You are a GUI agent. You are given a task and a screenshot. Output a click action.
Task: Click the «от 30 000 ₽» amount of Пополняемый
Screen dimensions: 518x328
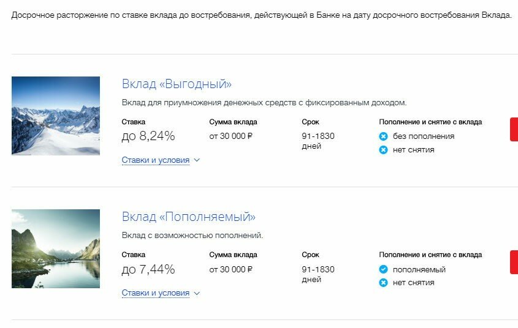(x=230, y=269)
